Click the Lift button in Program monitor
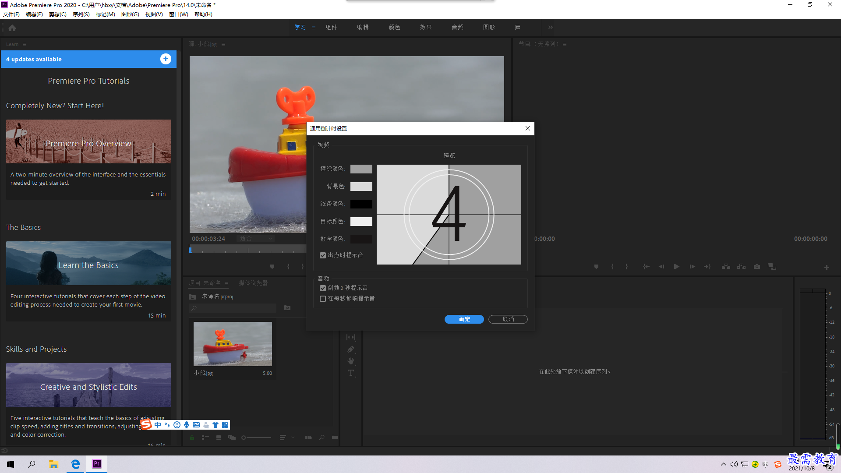This screenshot has height=473, width=841. tap(726, 267)
